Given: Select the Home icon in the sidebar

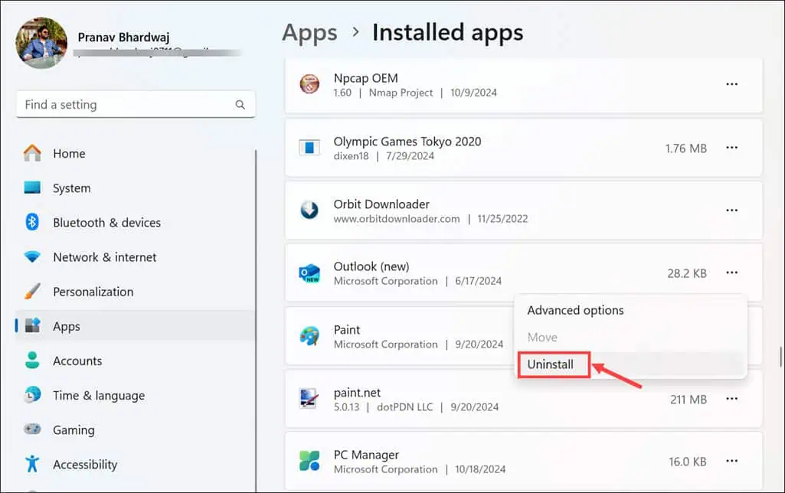Looking at the screenshot, I should (31, 153).
